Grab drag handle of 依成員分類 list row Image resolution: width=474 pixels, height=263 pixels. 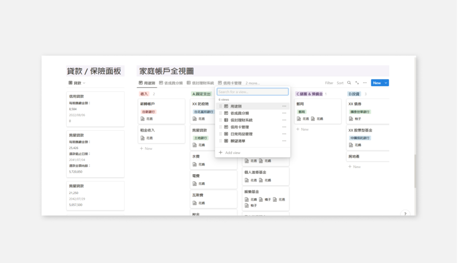pyautogui.click(x=220, y=113)
